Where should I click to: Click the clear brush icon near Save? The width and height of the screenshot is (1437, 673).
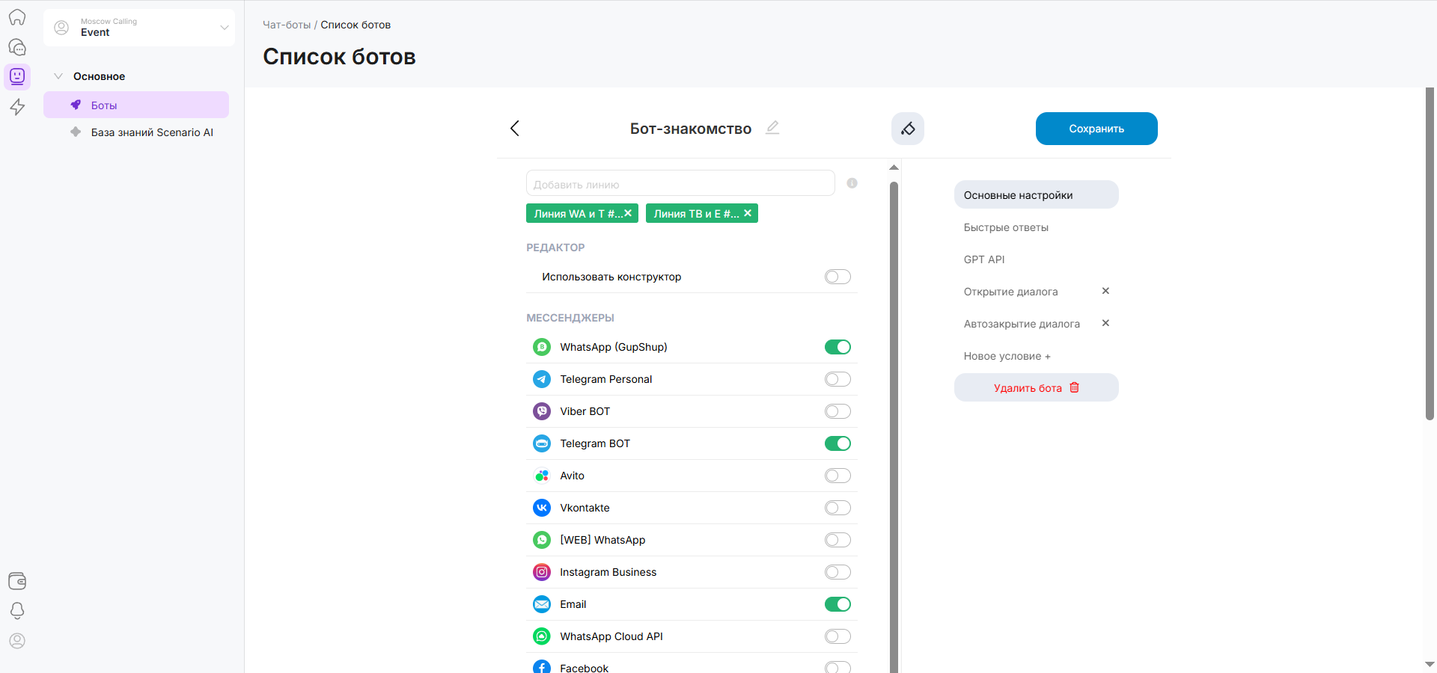(907, 129)
